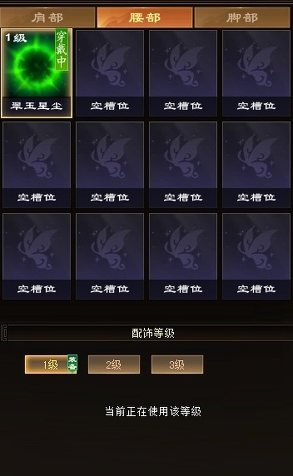The image size is (293, 476).
Task: Click the 装备 badge on the 1级 button
Action: 72,363
